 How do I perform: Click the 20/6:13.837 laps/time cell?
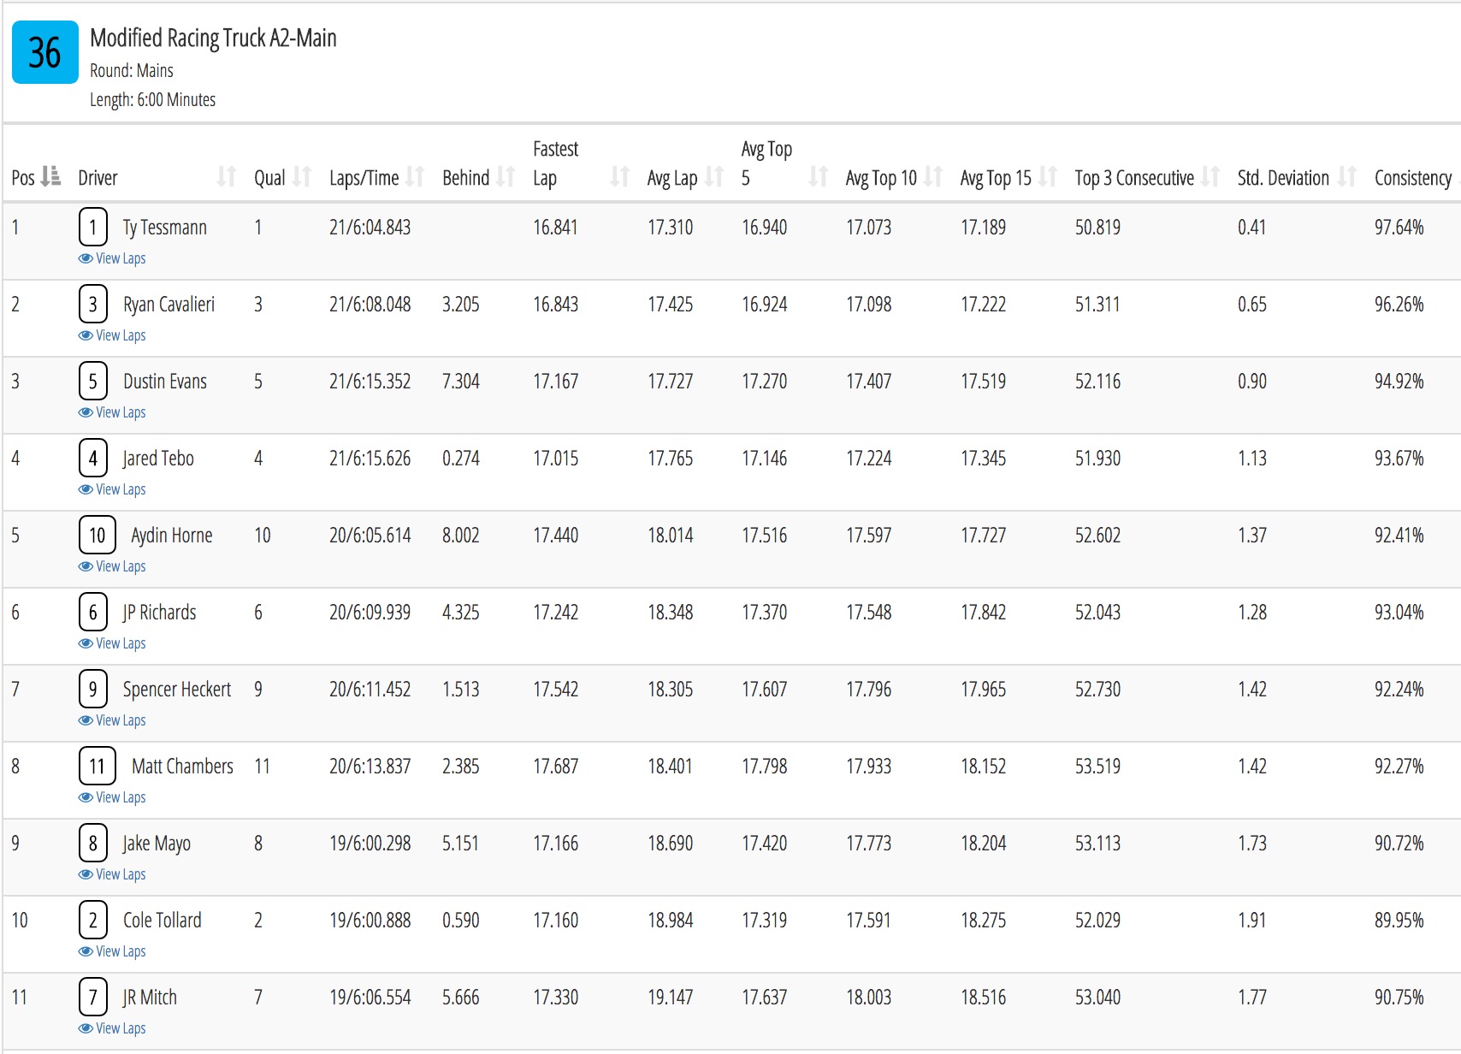pyautogui.click(x=370, y=767)
